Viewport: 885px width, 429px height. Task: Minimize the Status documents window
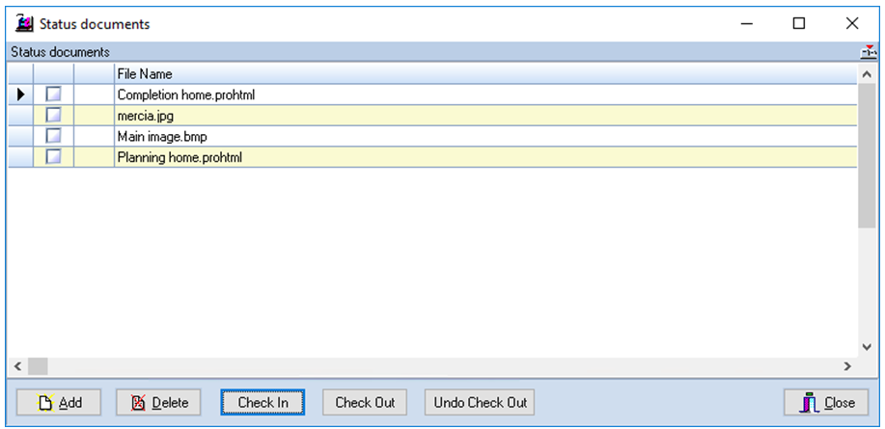tap(747, 23)
